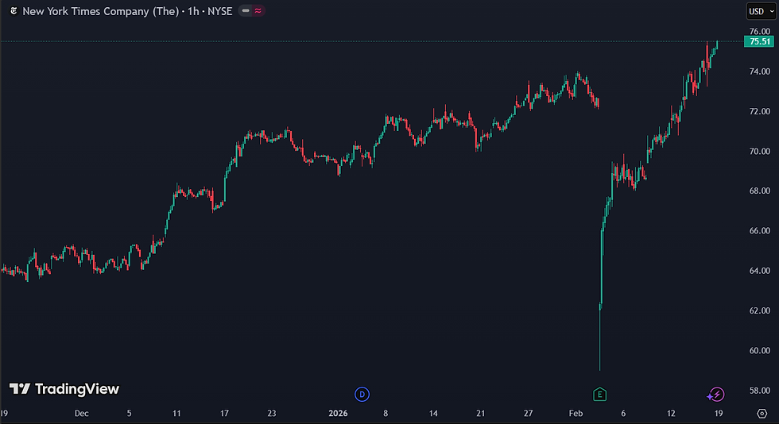The height and width of the screenshot is (424, 779).
Task: Click the New York Times logo icon
Action: tap(14, 11)
